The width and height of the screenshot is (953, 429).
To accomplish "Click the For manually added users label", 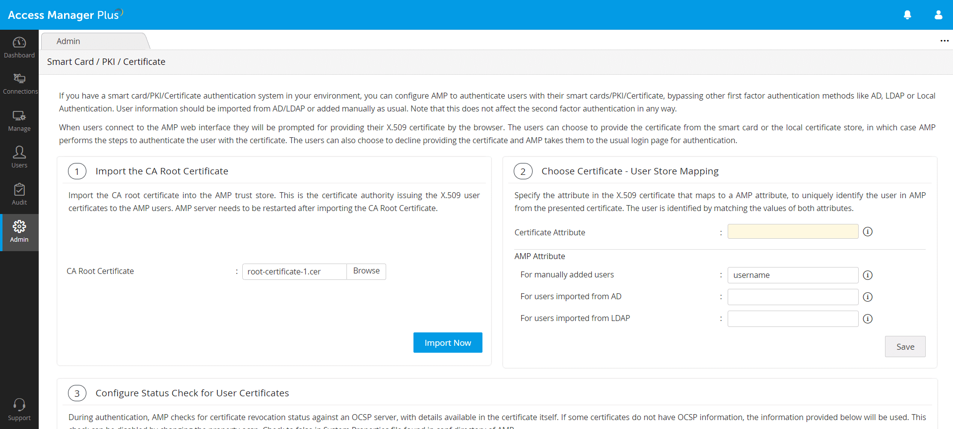I will pos(567,274).
